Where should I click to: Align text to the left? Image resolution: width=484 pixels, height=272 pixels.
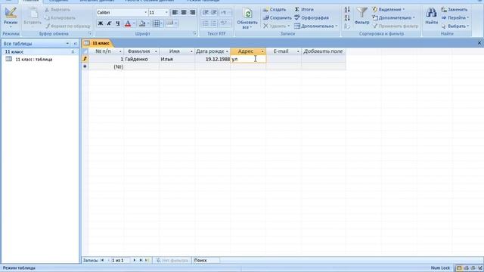(175, 12)
